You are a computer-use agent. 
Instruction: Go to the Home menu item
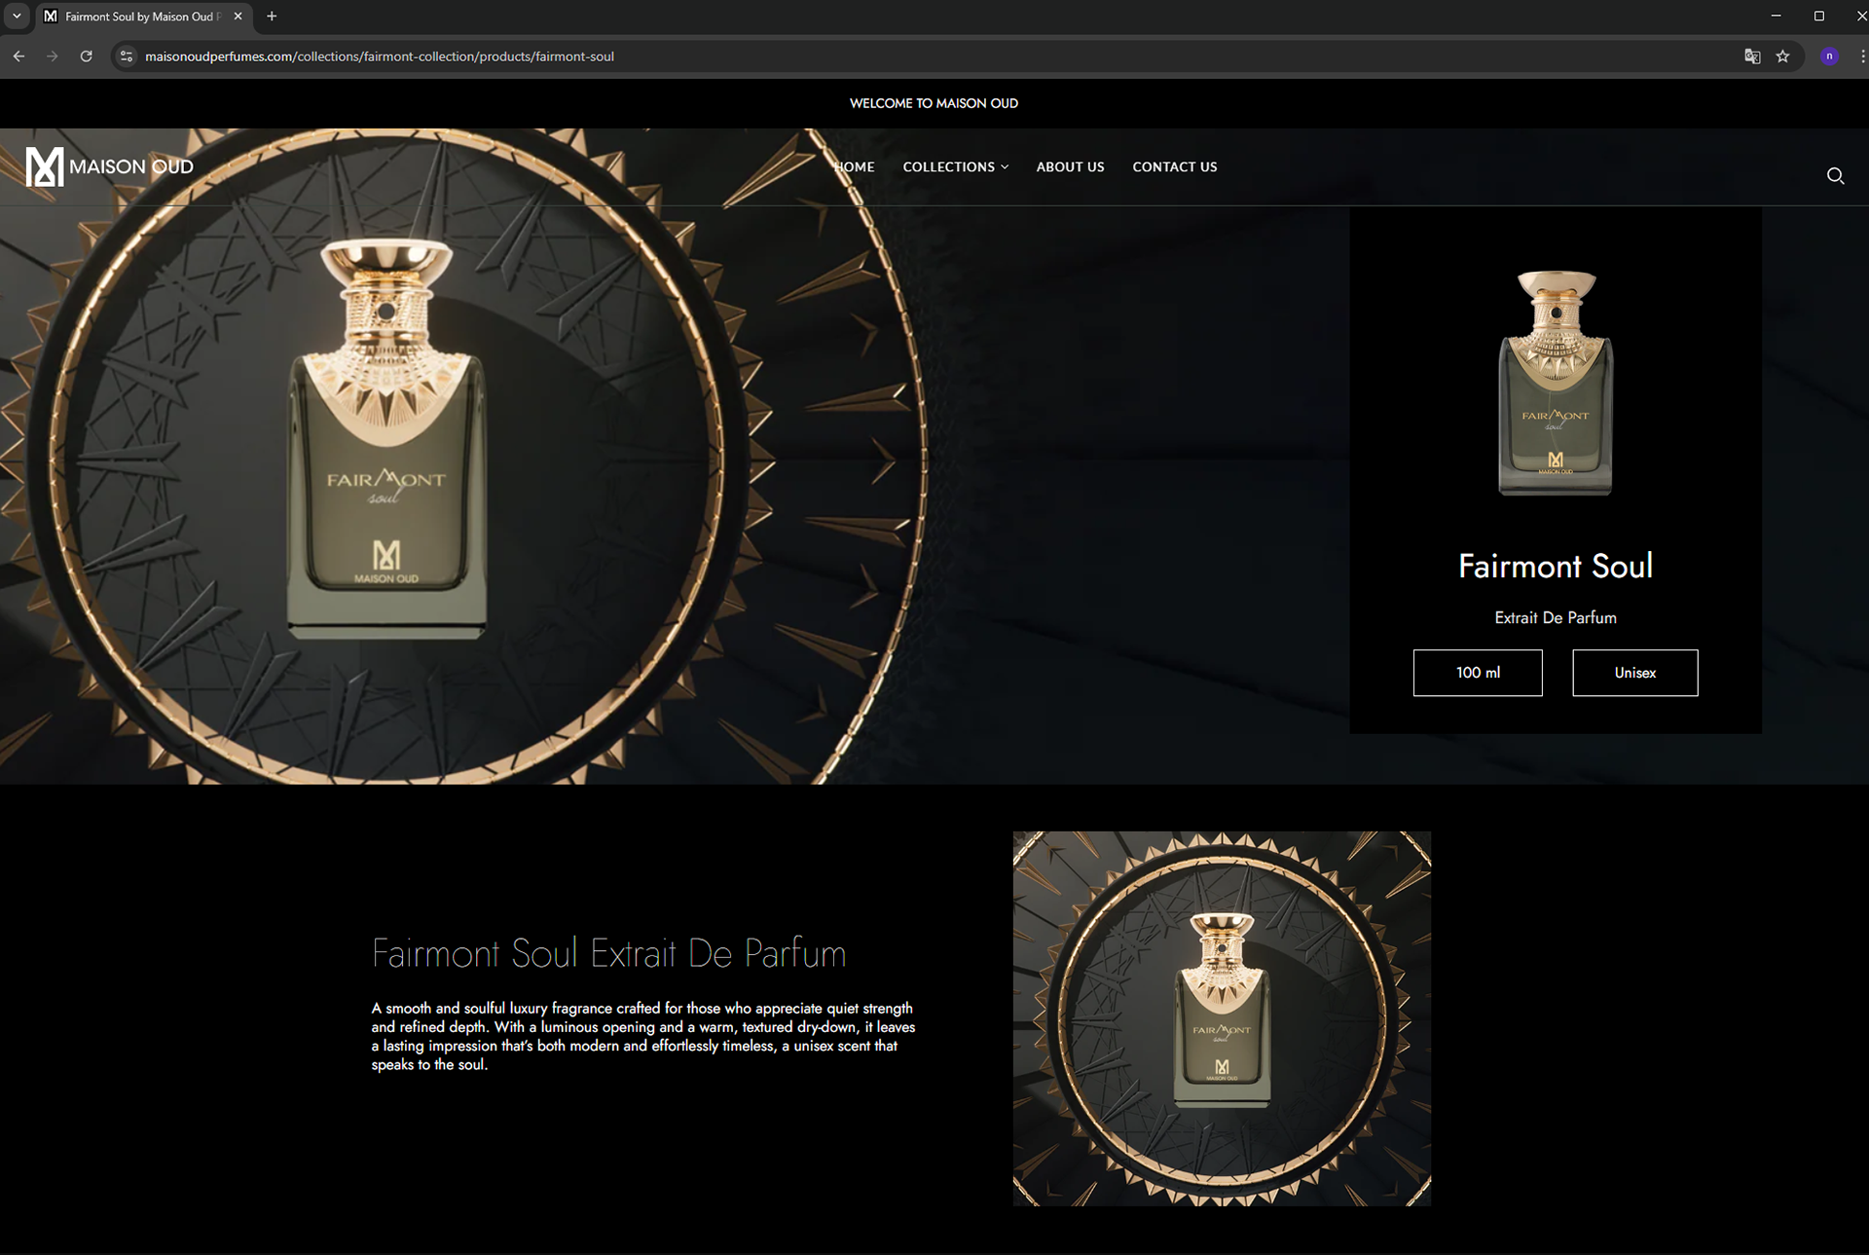click(x=855, y=166)
